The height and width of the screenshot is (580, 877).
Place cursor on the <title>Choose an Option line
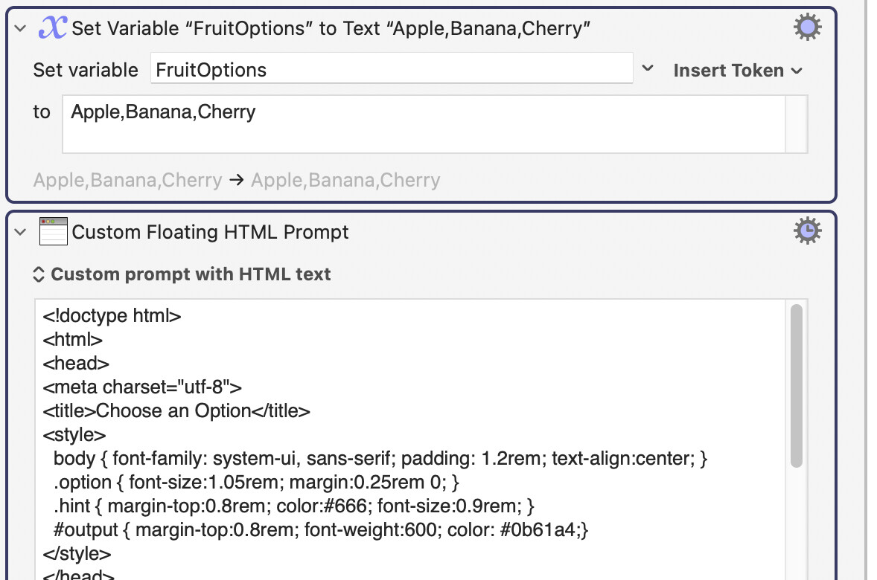(176, 411)
